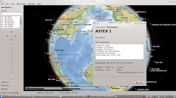Click the navigation right arrow button

(x=16, y=35)
